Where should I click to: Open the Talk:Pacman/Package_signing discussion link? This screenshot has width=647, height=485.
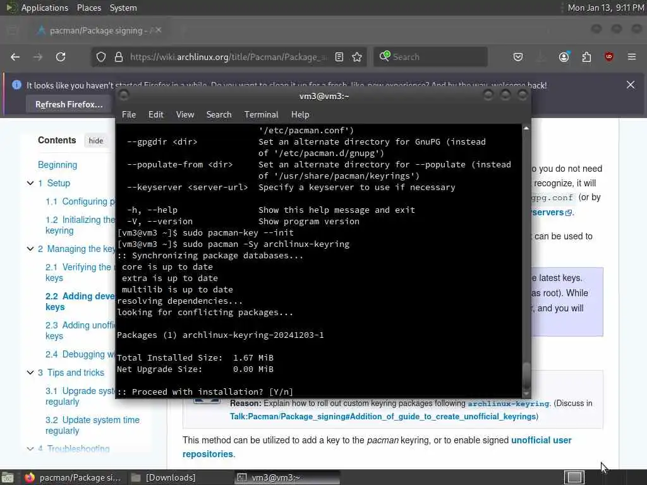click(x=384, y=417)
